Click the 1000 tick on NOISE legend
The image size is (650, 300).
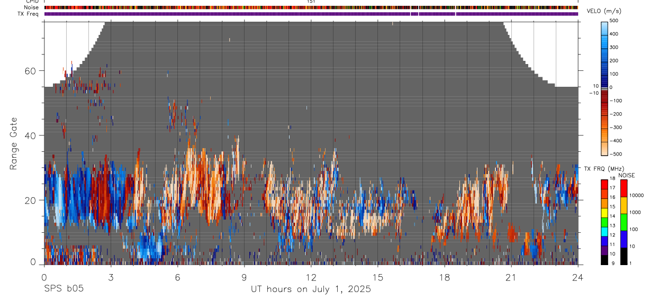(635, 212)
